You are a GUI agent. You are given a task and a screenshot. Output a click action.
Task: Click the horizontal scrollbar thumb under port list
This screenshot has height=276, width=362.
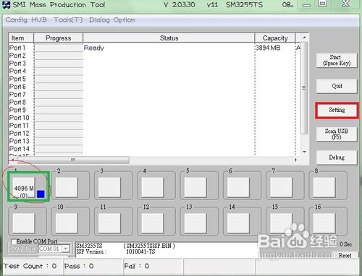pos(73,160)
